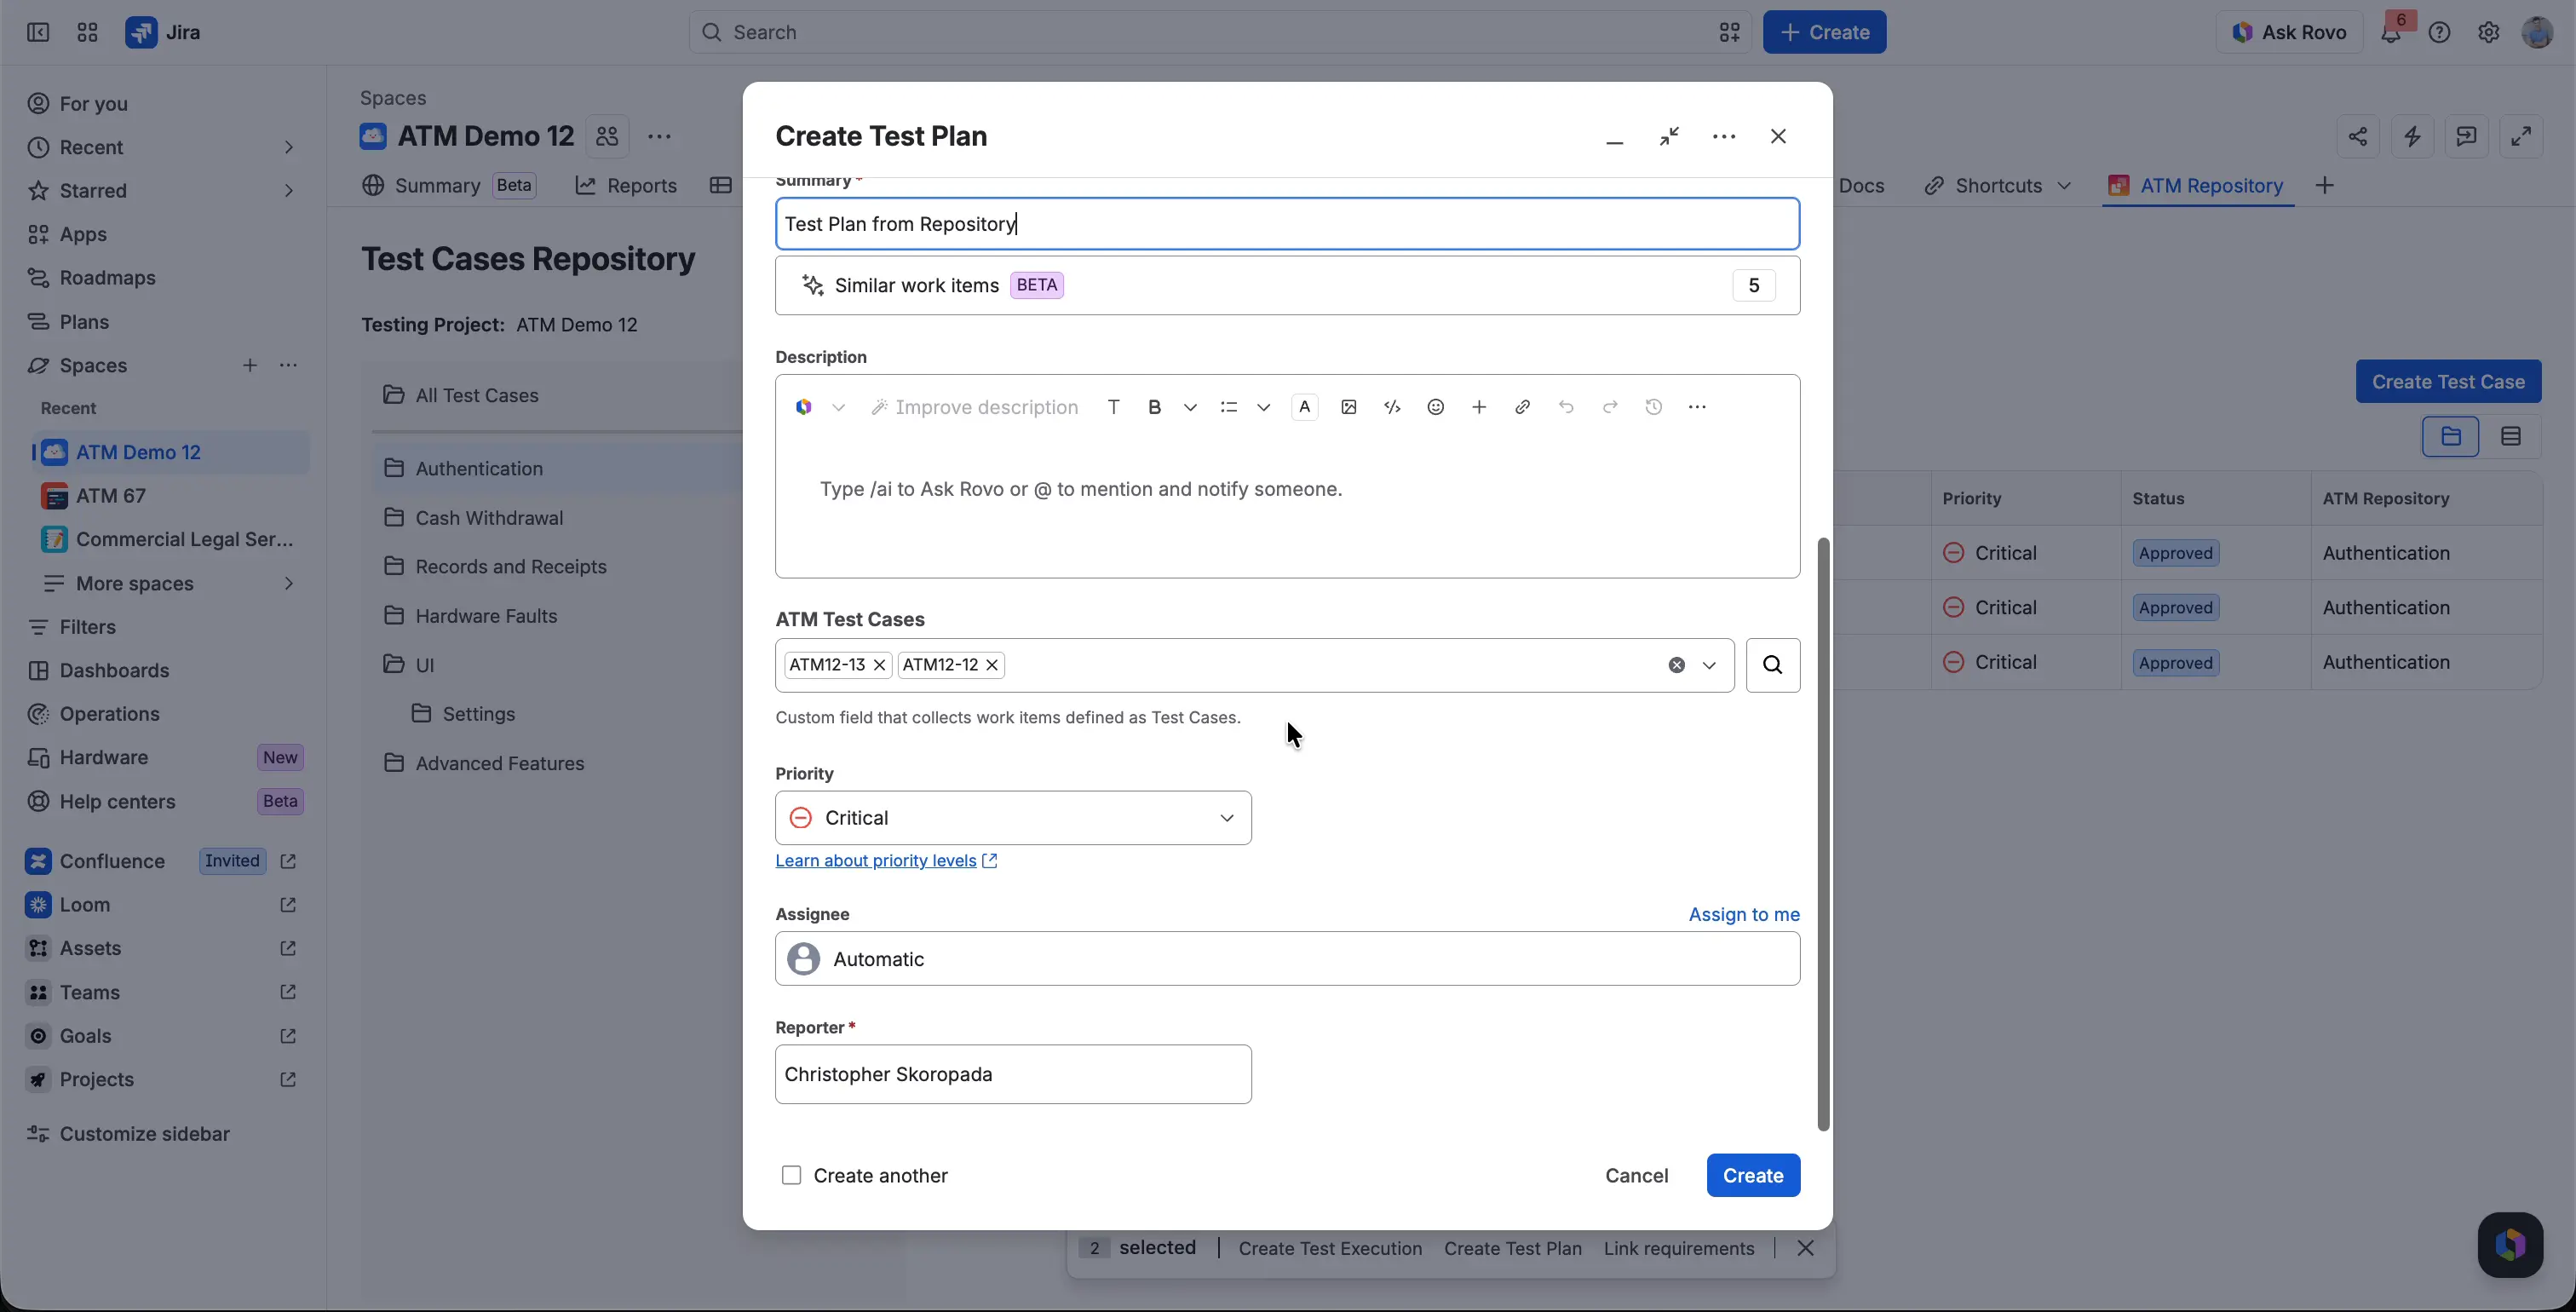The image size is (2576, 1312).
Task: Expand list options chevron
Action: click(1264, 407)
